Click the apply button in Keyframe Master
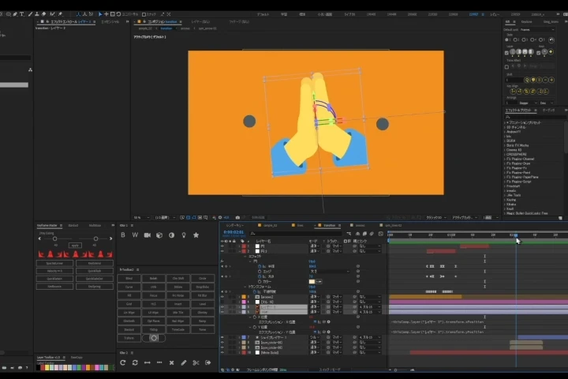 click(x=75, y=246)
